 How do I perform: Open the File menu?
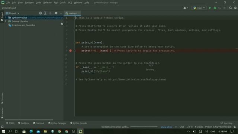click(x=8, y=3)
